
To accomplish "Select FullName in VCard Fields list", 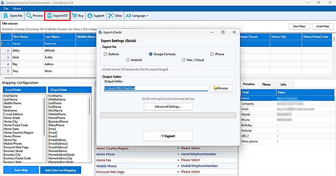I will point(55,107).
